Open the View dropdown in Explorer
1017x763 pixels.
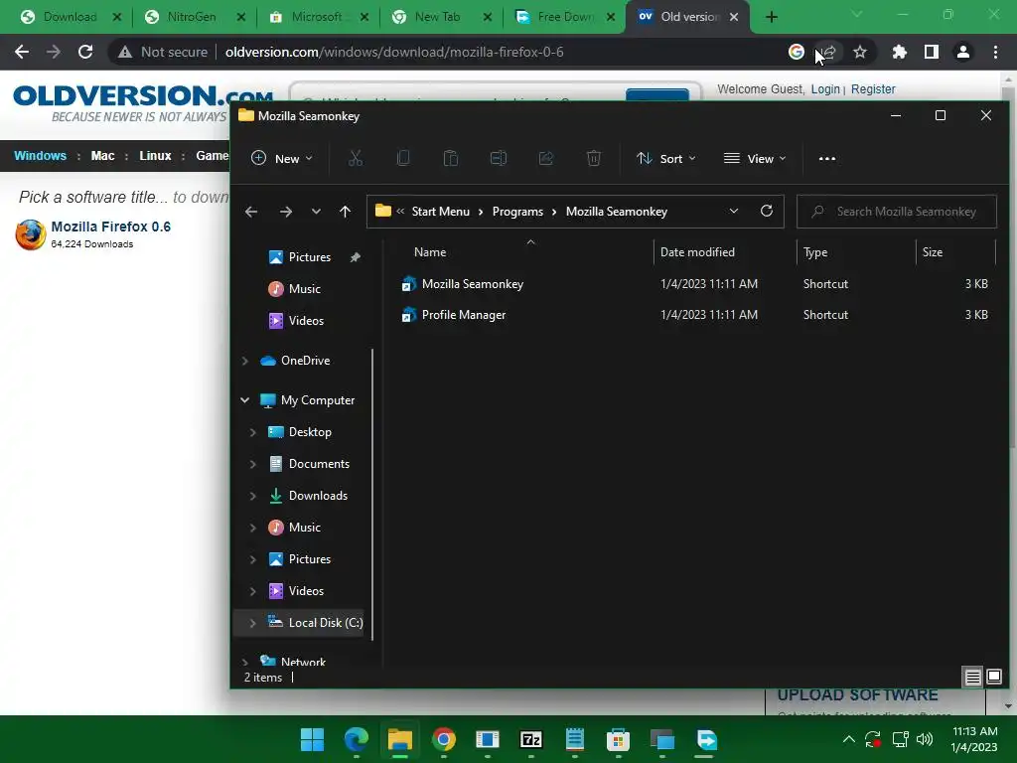tap(755, 158)
